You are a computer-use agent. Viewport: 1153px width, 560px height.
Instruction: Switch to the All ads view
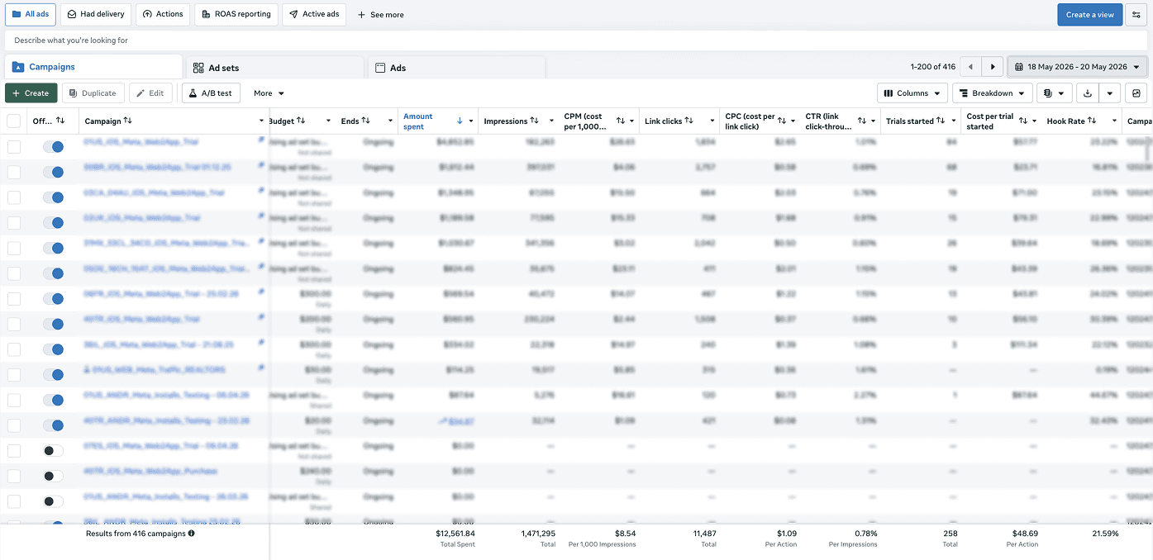[x=31, y=14]
